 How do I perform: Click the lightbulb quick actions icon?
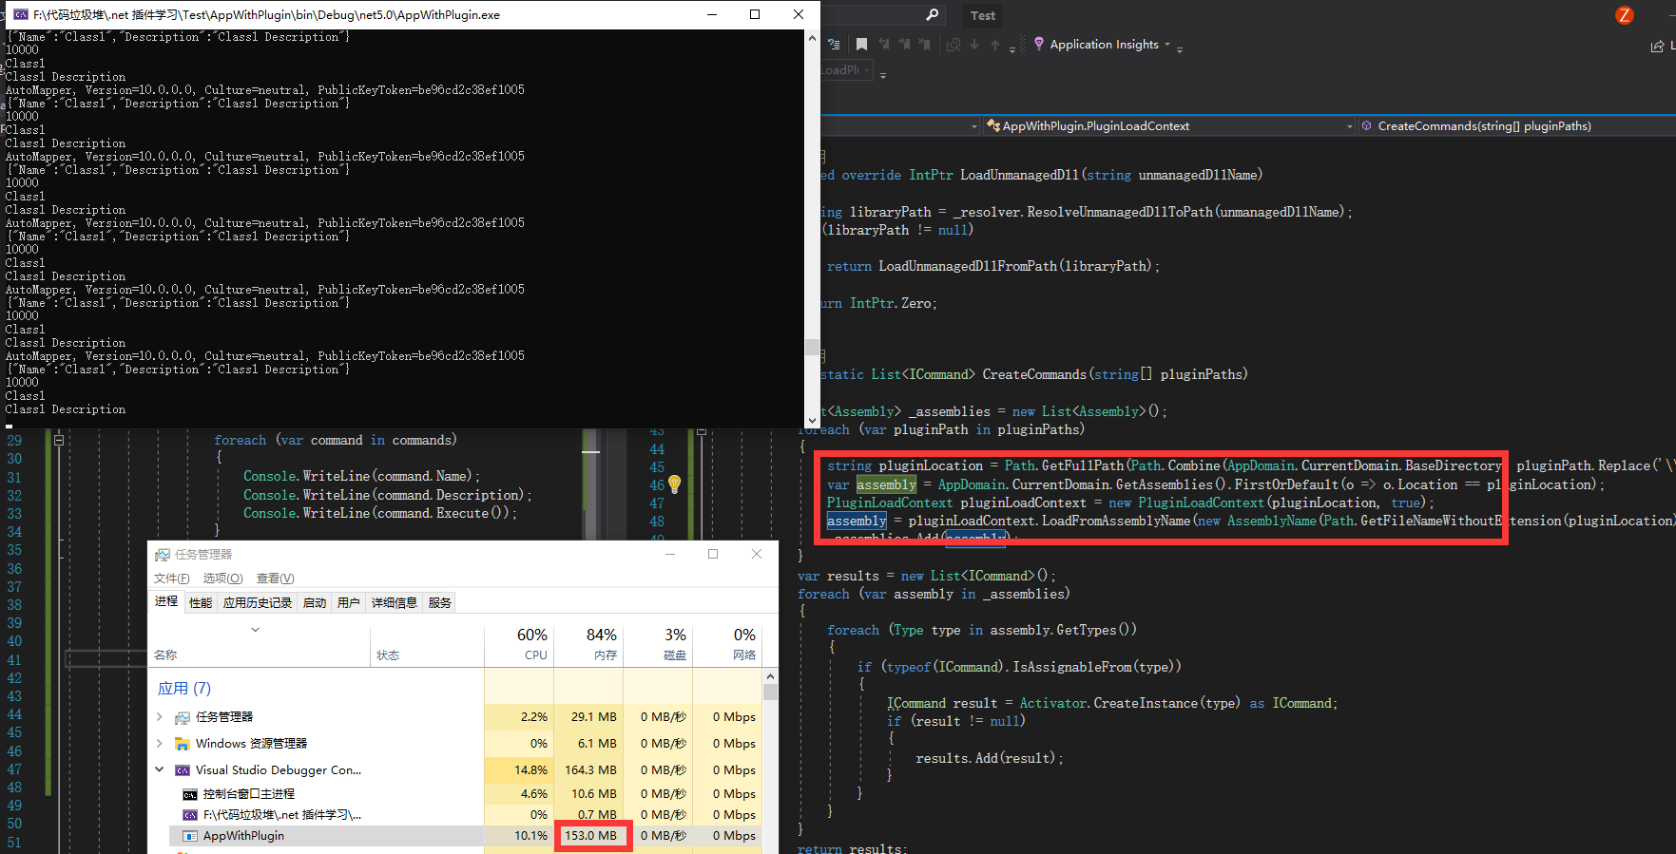tap(674, 484)
